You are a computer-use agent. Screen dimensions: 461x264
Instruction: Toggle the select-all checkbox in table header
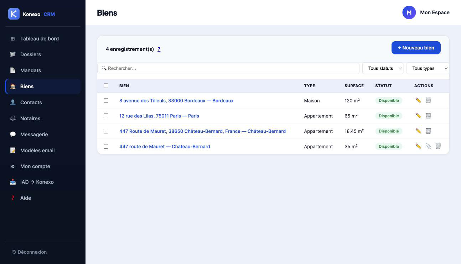click(x=106, y=86)
